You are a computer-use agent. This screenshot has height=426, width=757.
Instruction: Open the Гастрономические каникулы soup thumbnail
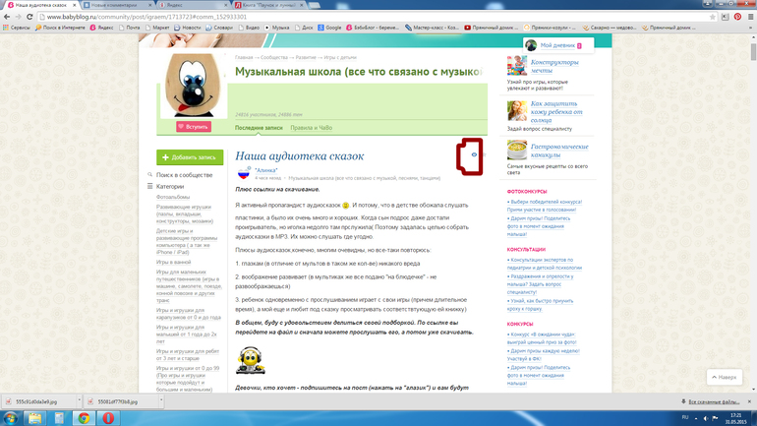click(516, 150)
